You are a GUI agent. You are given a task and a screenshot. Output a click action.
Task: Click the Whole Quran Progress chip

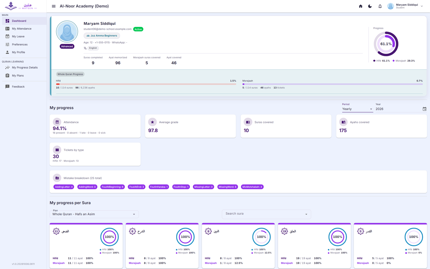pyautogui.click(x=70, y=74)
